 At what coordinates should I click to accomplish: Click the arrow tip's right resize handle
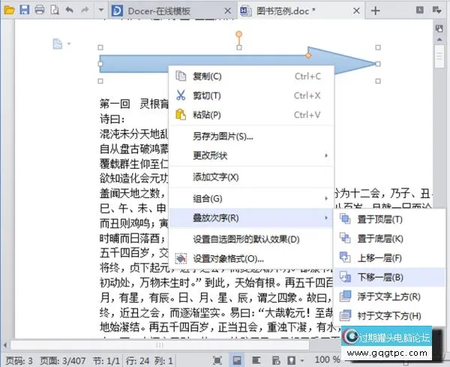pyautogui.click(x=378, y=64)
